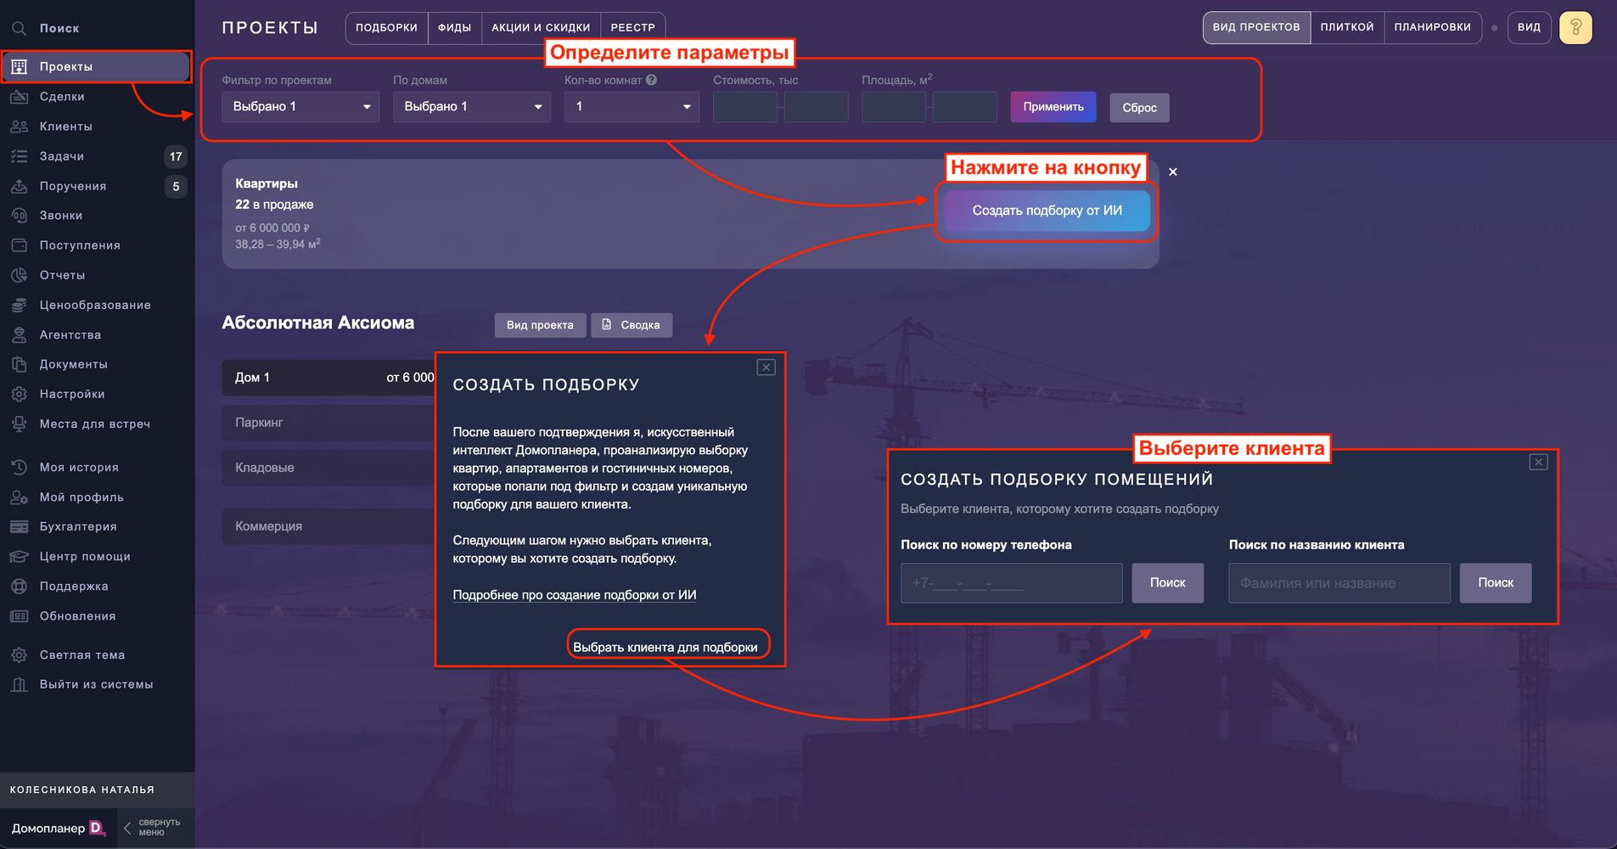
Task: Open the Ценообразование section icon
Action: (19, 305)
